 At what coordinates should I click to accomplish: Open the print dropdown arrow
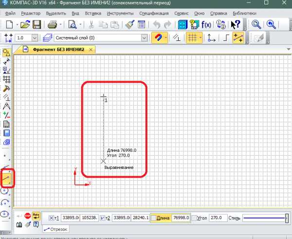click(x=60, y=24)
